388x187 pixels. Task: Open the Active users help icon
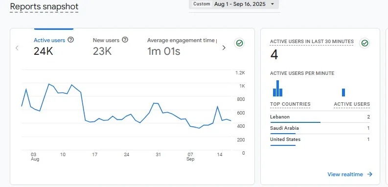point(71,40)
